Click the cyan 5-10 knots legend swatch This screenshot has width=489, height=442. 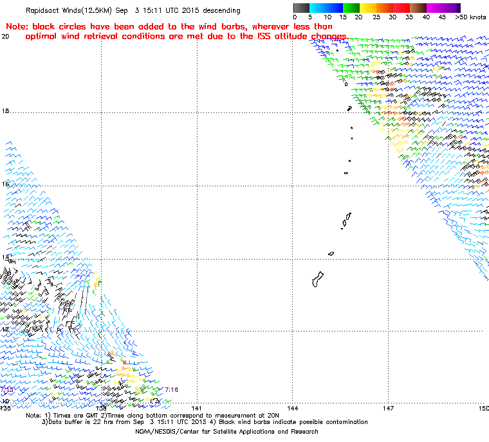pyautogui.click(x=318, y=8)
